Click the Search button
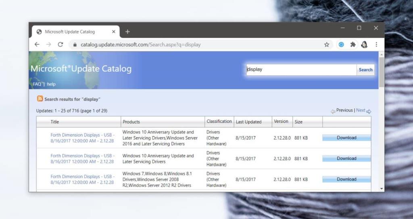This screenshot has width=413, height=219. pos(365,70)
